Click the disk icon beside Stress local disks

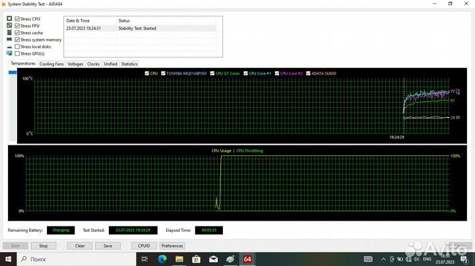click(9, 47)
